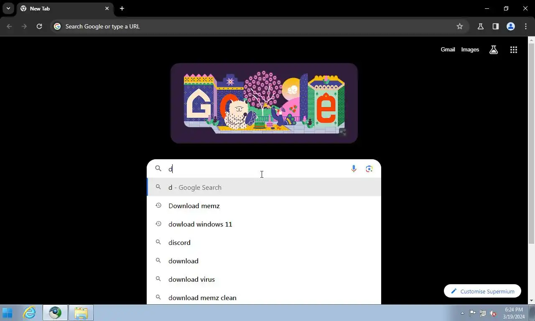The width and height of the screenshot is (535, 321).
Task: Click the scrollbar up arrow
Action: pos(531,40)
